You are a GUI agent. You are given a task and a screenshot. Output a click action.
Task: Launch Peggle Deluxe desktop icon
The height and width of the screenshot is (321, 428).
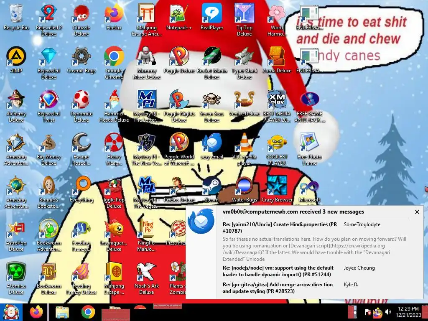pyautogui.click(x=179, y=60)
